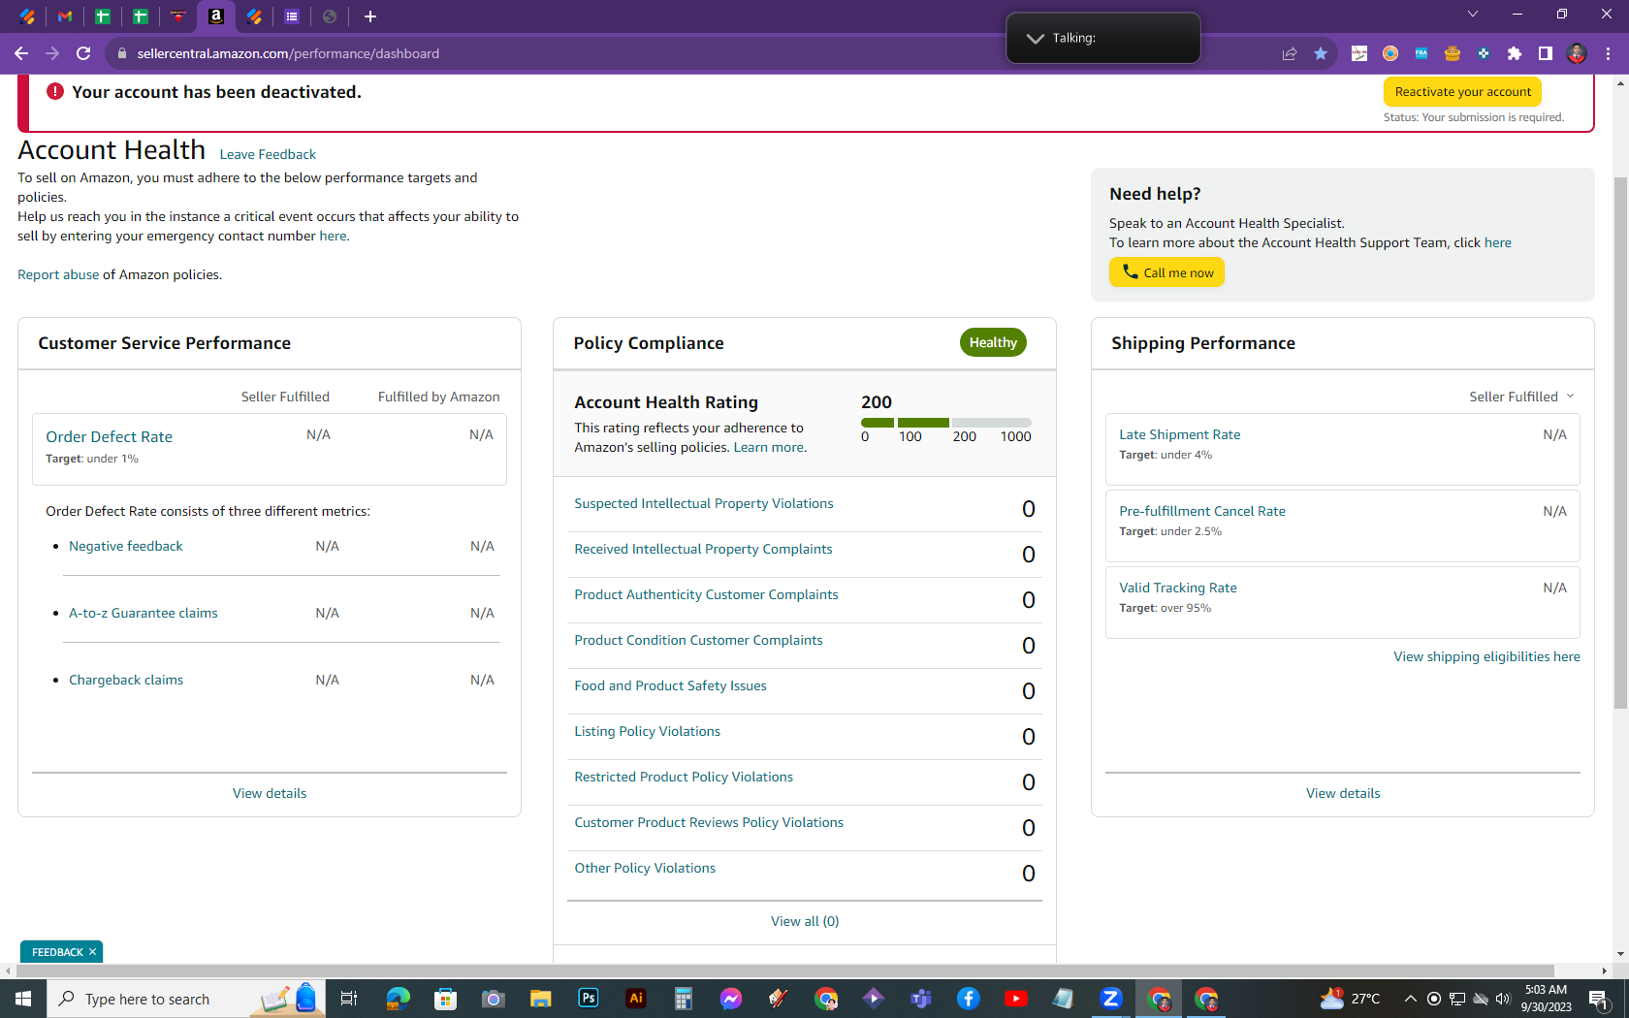Click the Account Health Rating progress bar
The height and width of the screenshot is (1018, 1629).
(946, 423)
